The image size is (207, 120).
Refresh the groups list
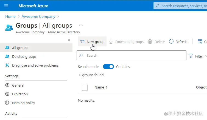tap(178, 42)
